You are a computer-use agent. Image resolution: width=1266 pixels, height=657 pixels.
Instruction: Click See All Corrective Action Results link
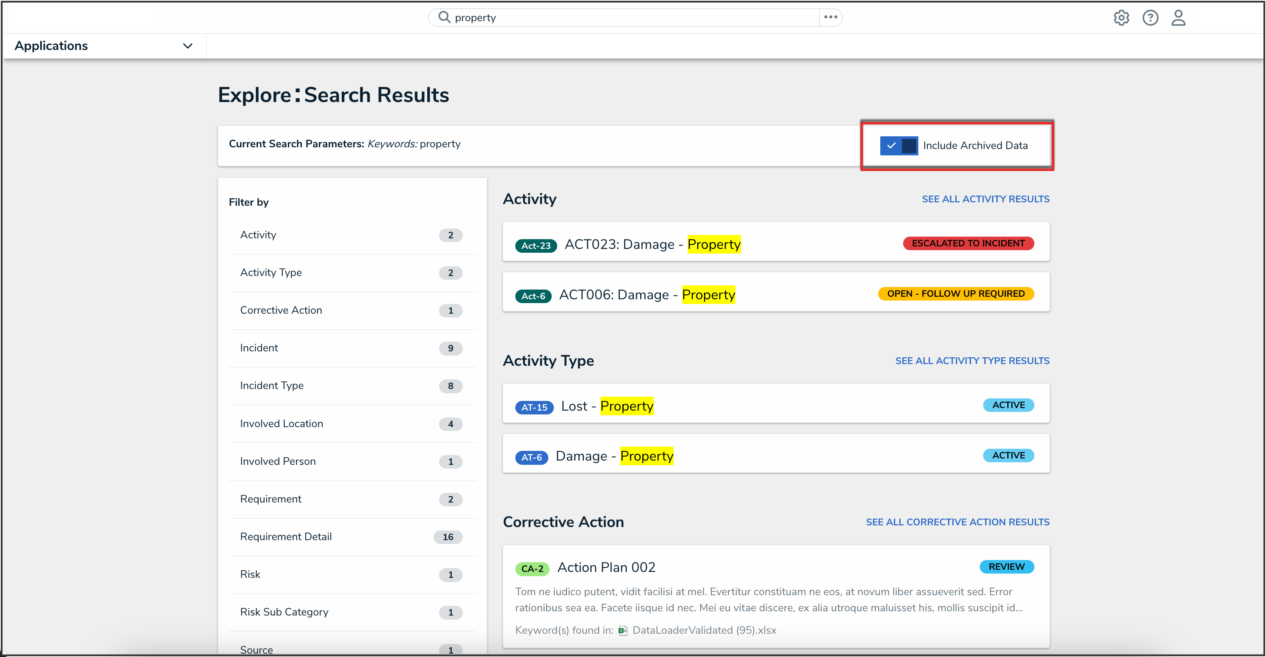click(x=957, y=522)
